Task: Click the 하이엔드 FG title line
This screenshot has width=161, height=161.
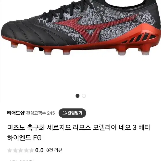Action: coord(24,138)
